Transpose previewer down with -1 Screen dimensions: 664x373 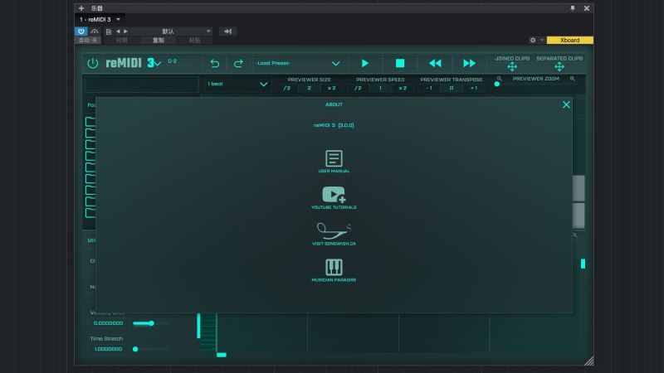point(429,88)
